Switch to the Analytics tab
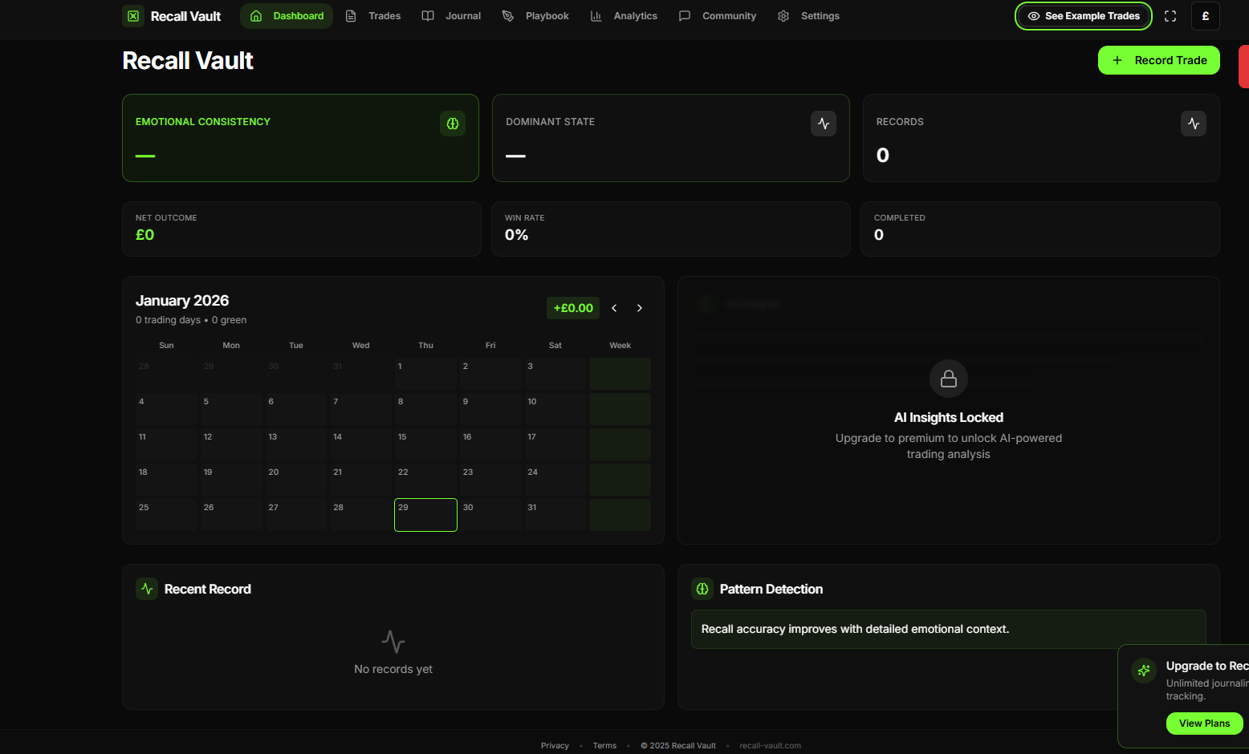 [624, 15]
